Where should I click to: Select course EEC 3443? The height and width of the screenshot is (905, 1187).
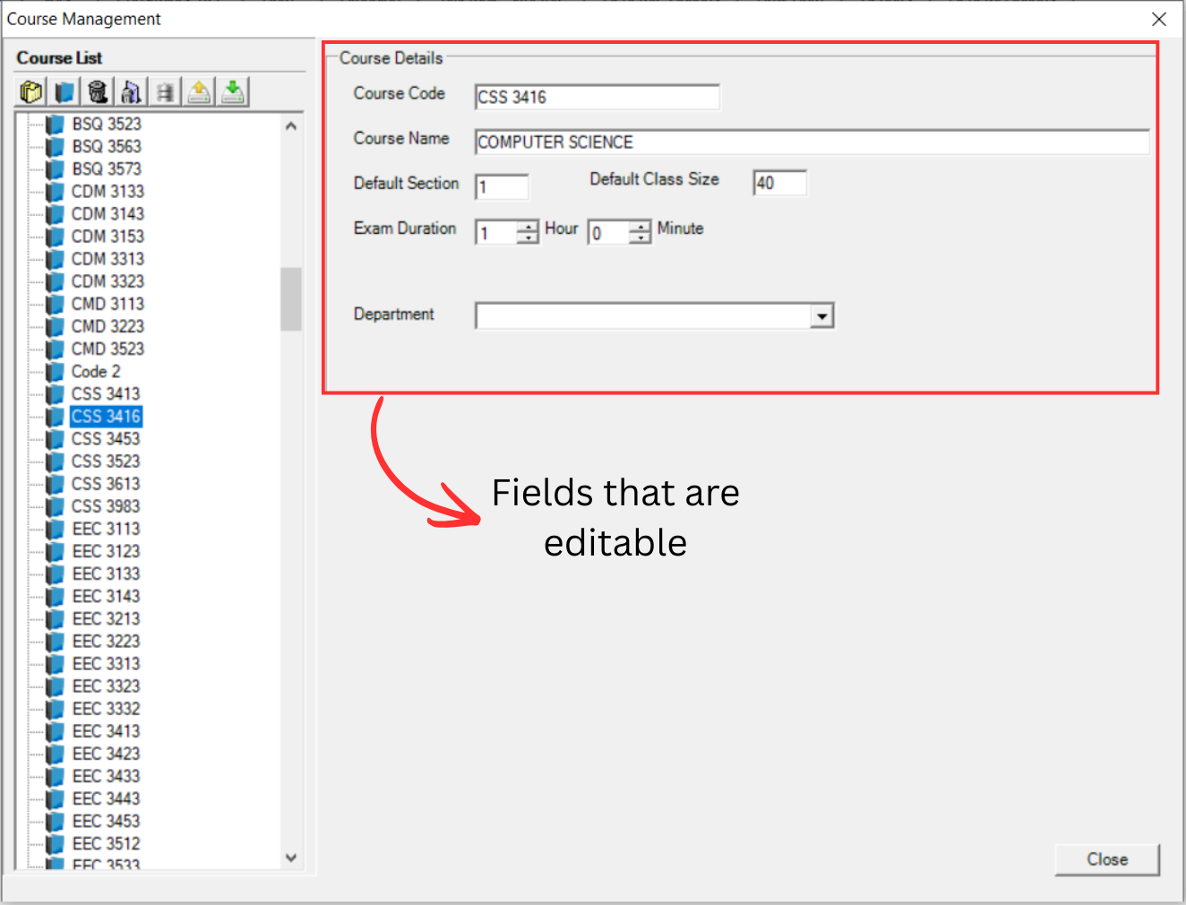click(x=106, y=798)
